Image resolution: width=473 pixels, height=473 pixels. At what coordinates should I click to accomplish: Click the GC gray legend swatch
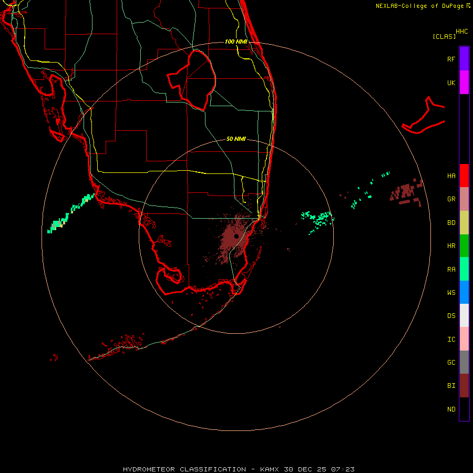tap(464, 362)
